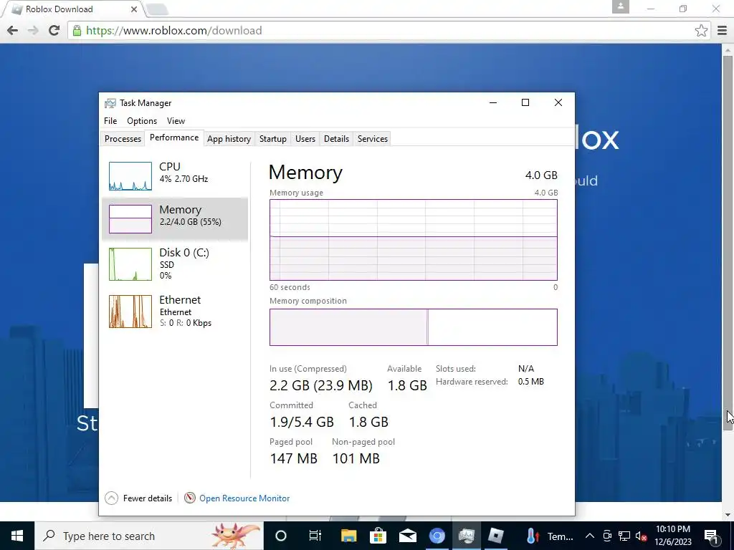The height and width of the screenshot is (550, 734).
Task: Open Task View on the taskbar
Action: pos(315,536)
